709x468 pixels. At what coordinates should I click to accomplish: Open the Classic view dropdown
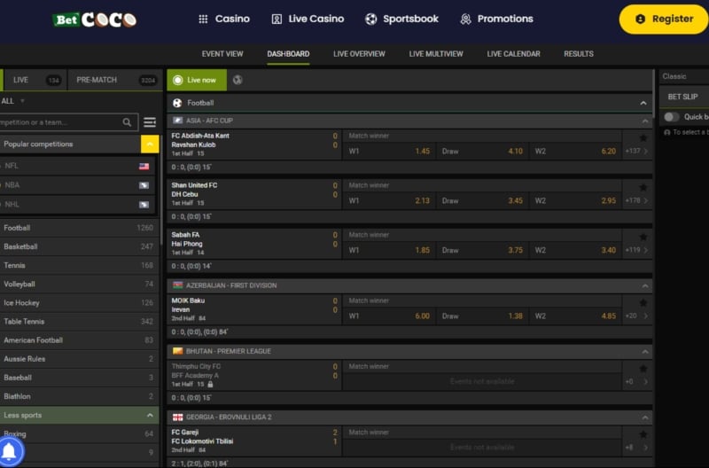[x=683, y=76]
